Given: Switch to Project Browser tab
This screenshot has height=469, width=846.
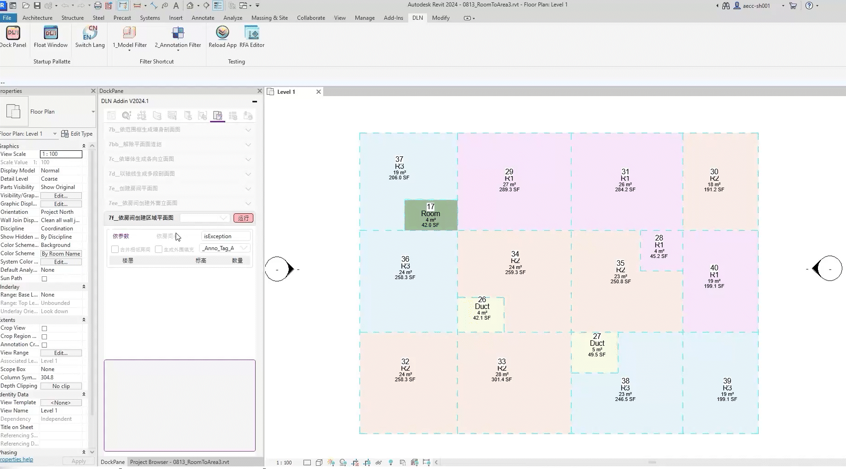Looking at the screenshot, I should [179, 462].
